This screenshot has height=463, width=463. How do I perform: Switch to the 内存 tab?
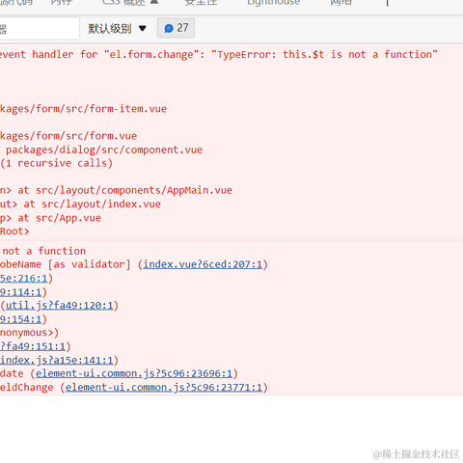62,3
